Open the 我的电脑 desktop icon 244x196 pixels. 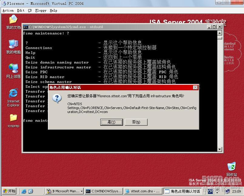tap(13, 46)
